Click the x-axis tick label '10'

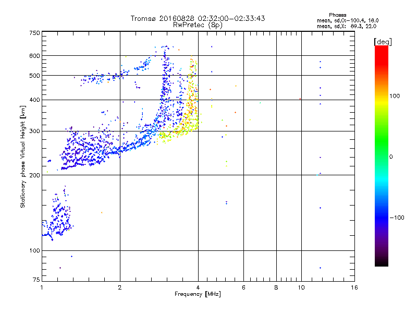301,287
